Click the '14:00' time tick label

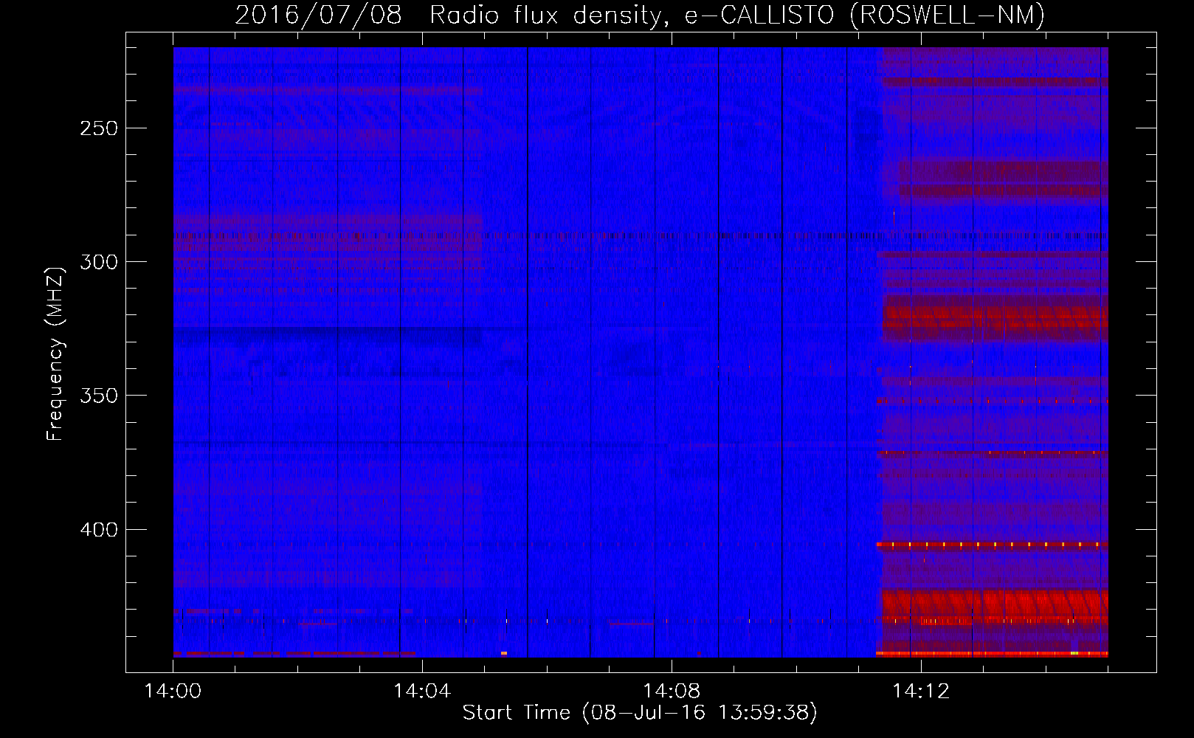(173, 692)
